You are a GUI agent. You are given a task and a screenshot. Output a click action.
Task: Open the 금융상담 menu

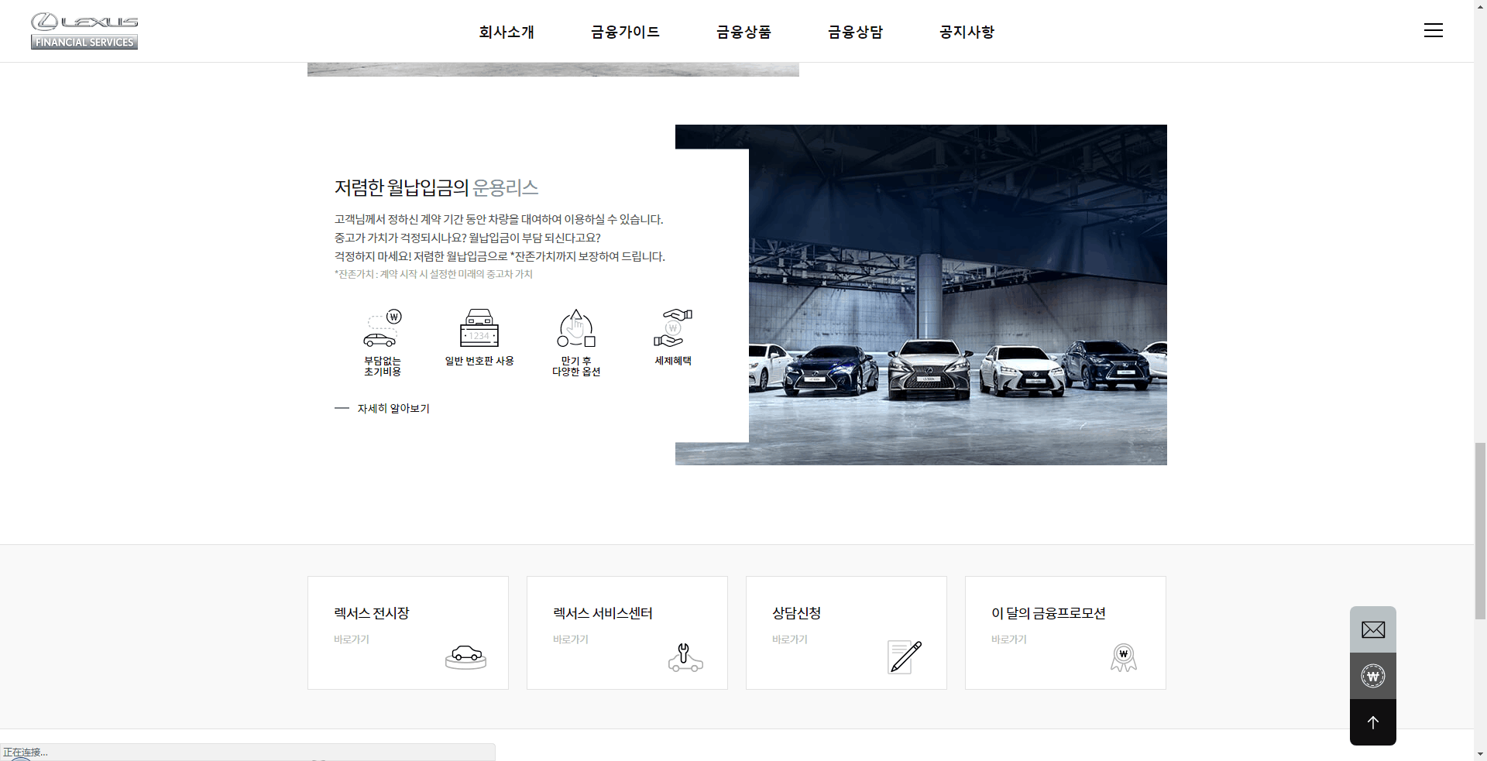point(855,32)
